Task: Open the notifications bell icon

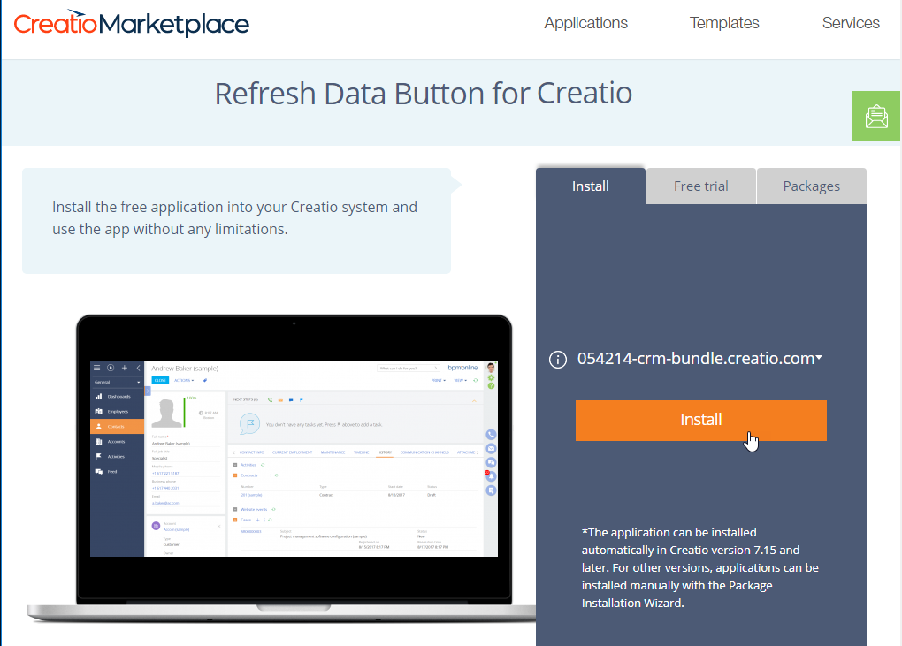Action: (x=491, y=477)
